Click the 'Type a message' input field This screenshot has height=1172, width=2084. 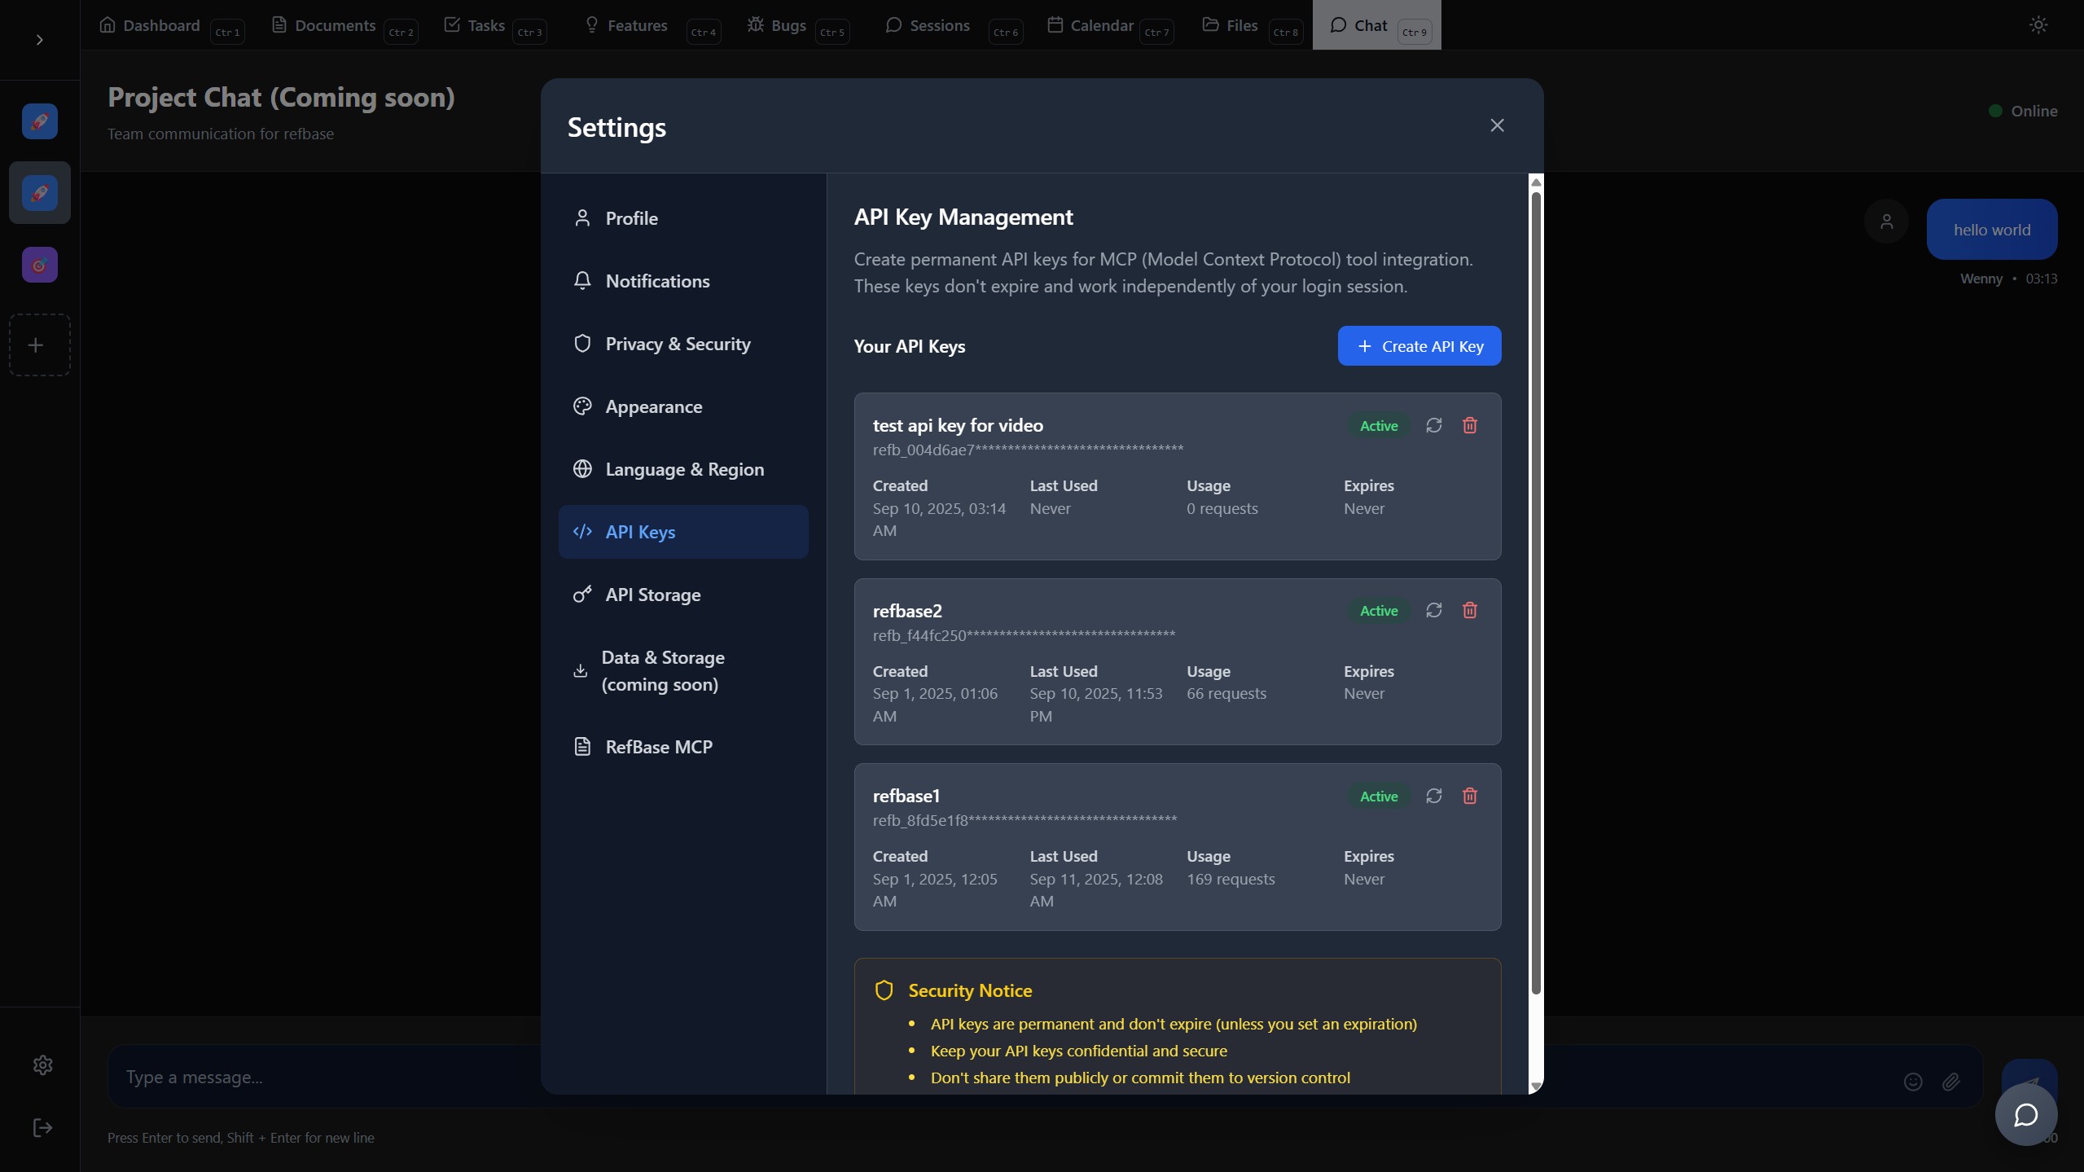click(x=326, y=1077)
